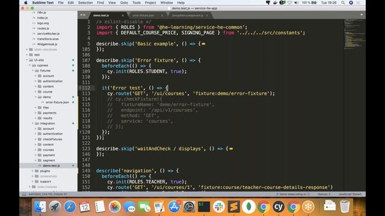Open Reminders from the Dock
Screen dimensions: 385x216
click(x=100, y=206)
